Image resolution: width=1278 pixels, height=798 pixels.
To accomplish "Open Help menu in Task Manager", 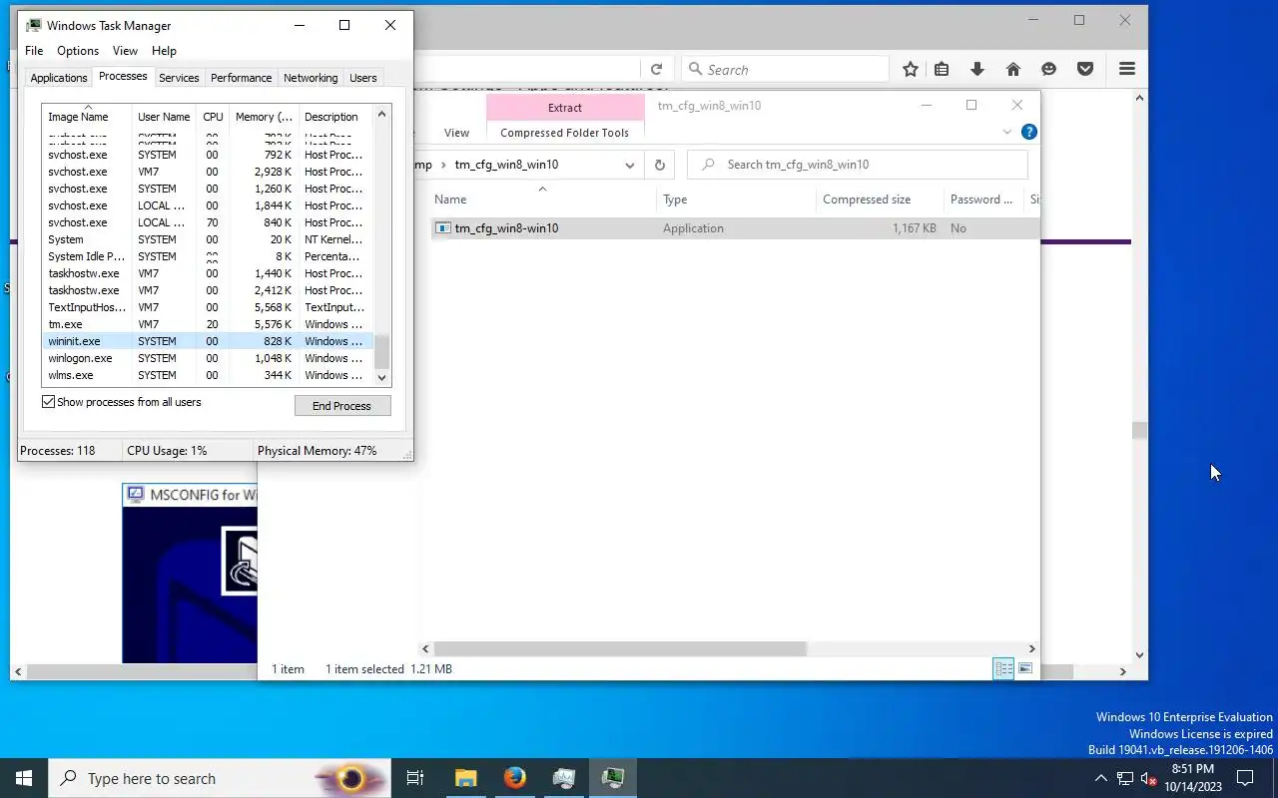I will [x=164, y=51].
